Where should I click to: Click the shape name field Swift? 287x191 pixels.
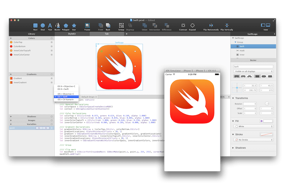point(253,67)
